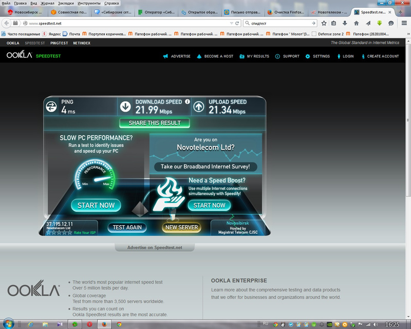
Task: Click the ping arrows icon
Action: (x=51, y=107)
